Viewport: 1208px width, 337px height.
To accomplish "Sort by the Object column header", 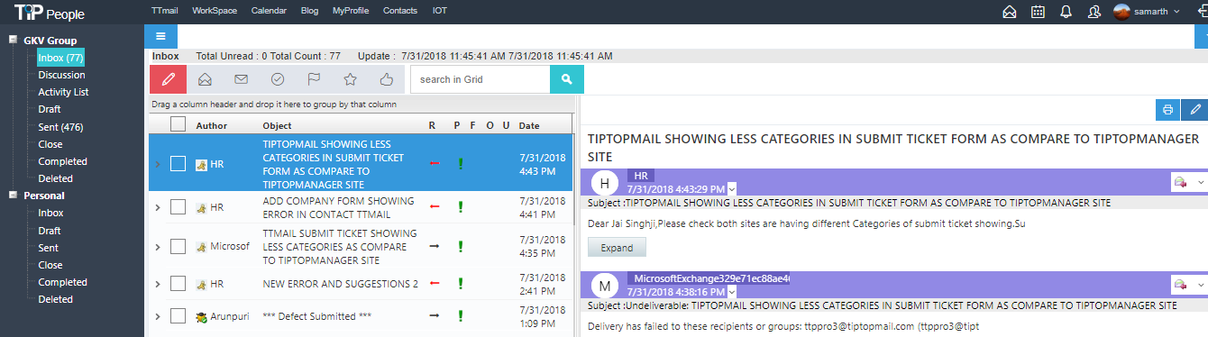I will (277, 125).
